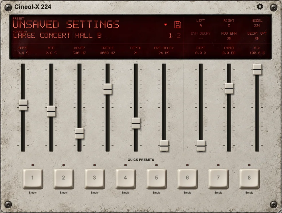Viewport: 282px width, 213px height.
Task: Change the MODEL 224 setting
Action: (257, 26)
